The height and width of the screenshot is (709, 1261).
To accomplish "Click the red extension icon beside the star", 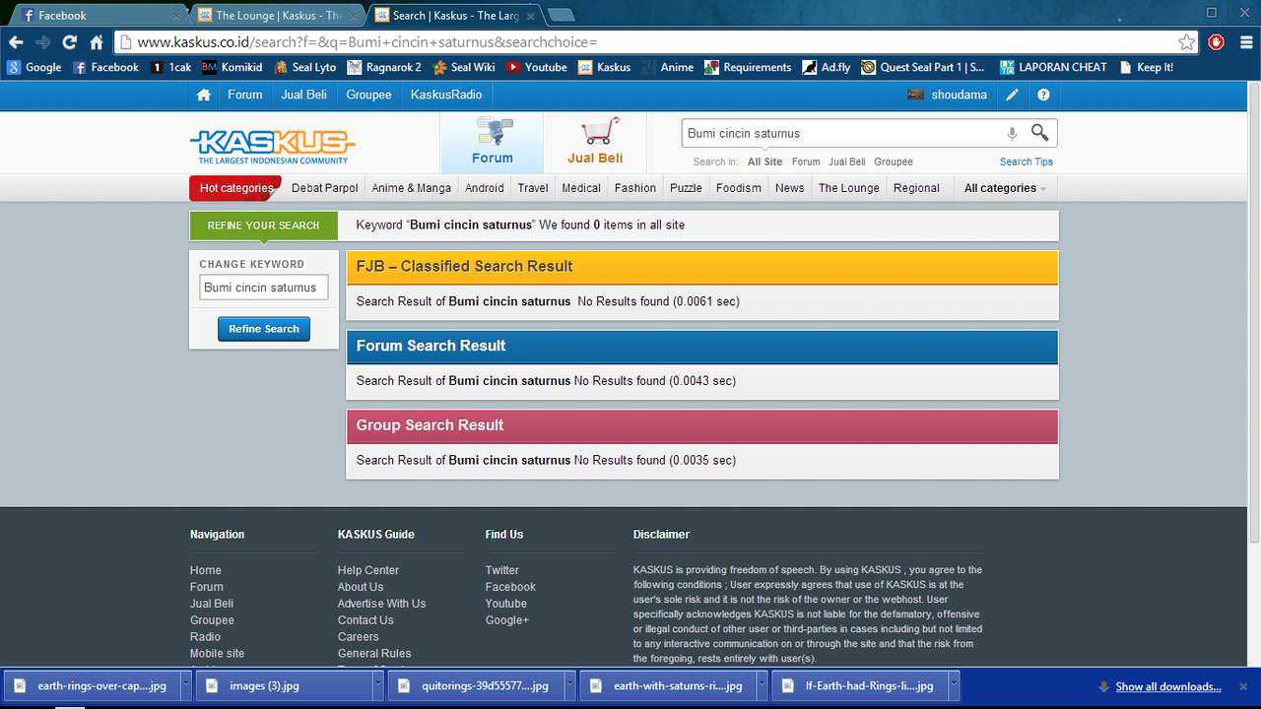I will (1217, 42).
